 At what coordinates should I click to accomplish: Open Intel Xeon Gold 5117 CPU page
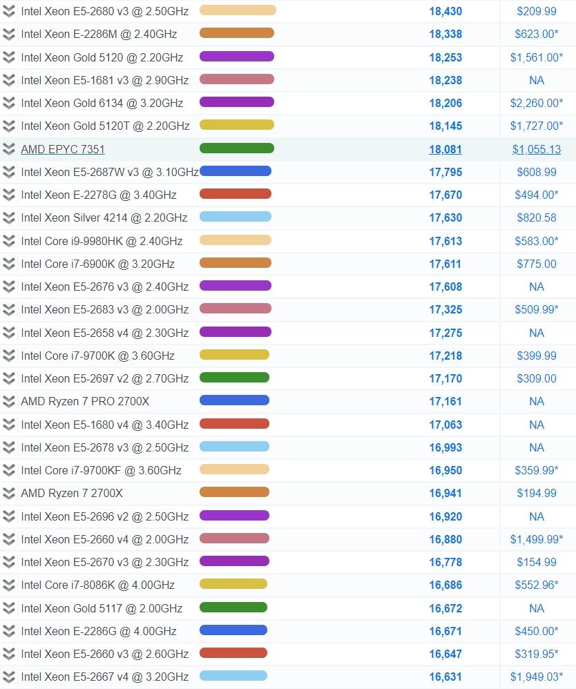click(x=102, y=609)
